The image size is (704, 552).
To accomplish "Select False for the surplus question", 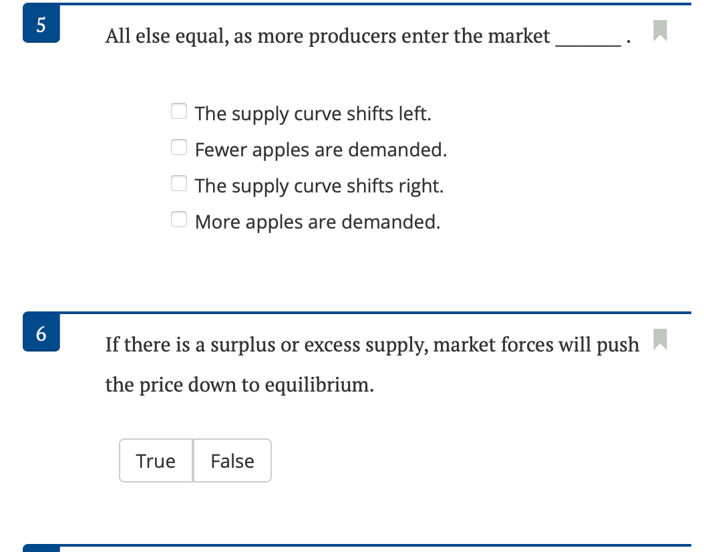I will point(232,460).
